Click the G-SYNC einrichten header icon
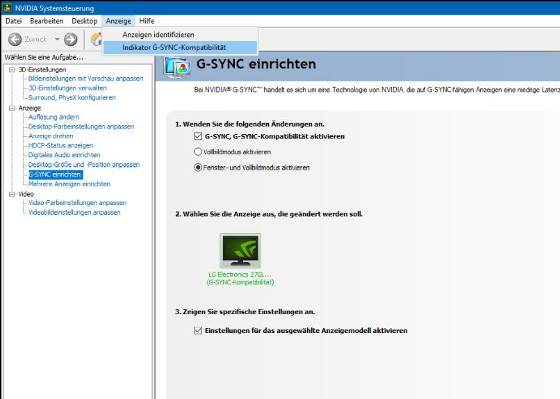Image resolution: width=560 pixels, height=399 pixels. [x=176, y=67]
